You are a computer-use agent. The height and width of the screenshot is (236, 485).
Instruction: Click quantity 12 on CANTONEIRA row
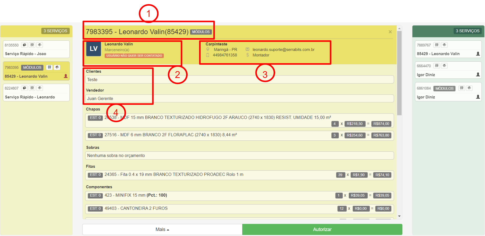[342, 209]
